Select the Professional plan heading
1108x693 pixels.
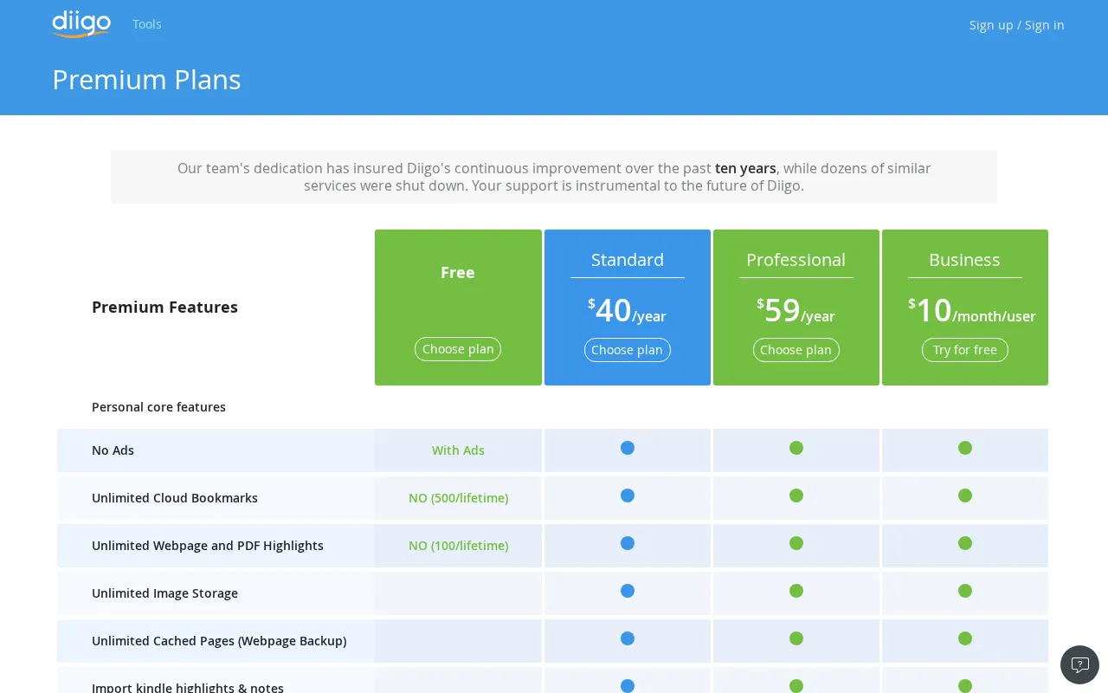(796, 260)
